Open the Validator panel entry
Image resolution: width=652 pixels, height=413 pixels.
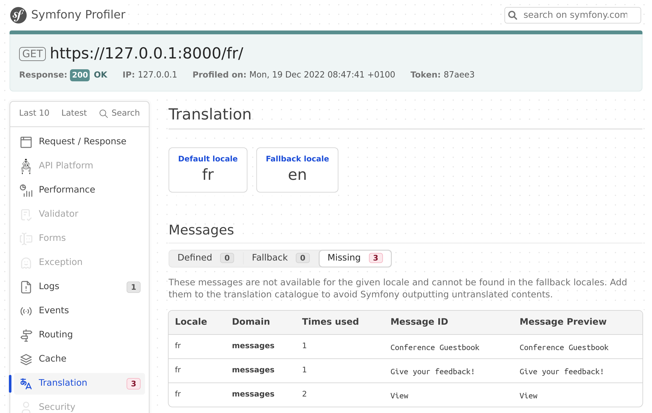[x=59, y=214]
